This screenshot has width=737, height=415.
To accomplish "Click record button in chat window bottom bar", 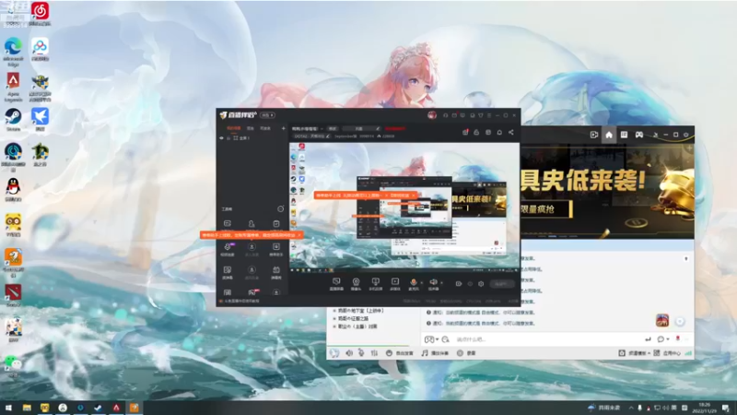I will (466, 353).
